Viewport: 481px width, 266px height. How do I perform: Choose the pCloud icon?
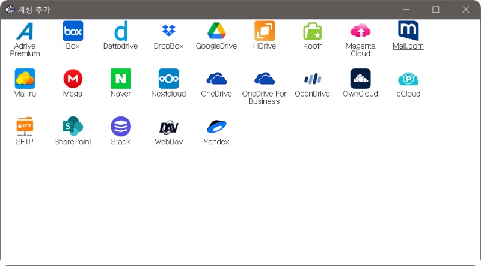(408, 79)
